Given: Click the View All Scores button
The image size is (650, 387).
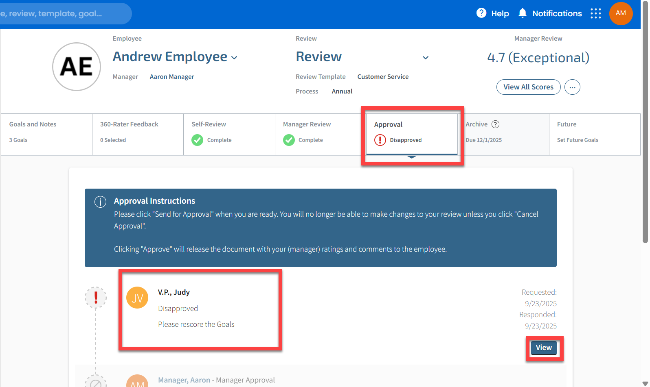Looking at the screenshot, I should [x=528, y=87].
